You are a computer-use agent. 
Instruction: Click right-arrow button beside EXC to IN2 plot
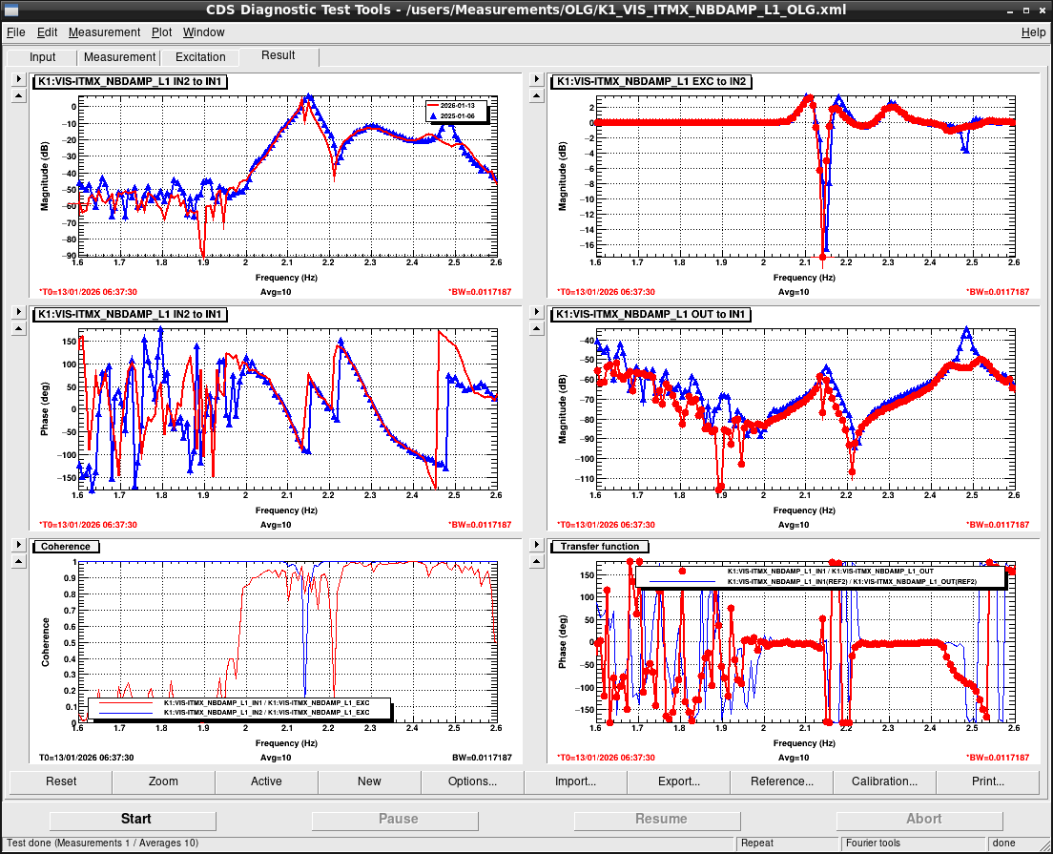click(x=535, y=80)
